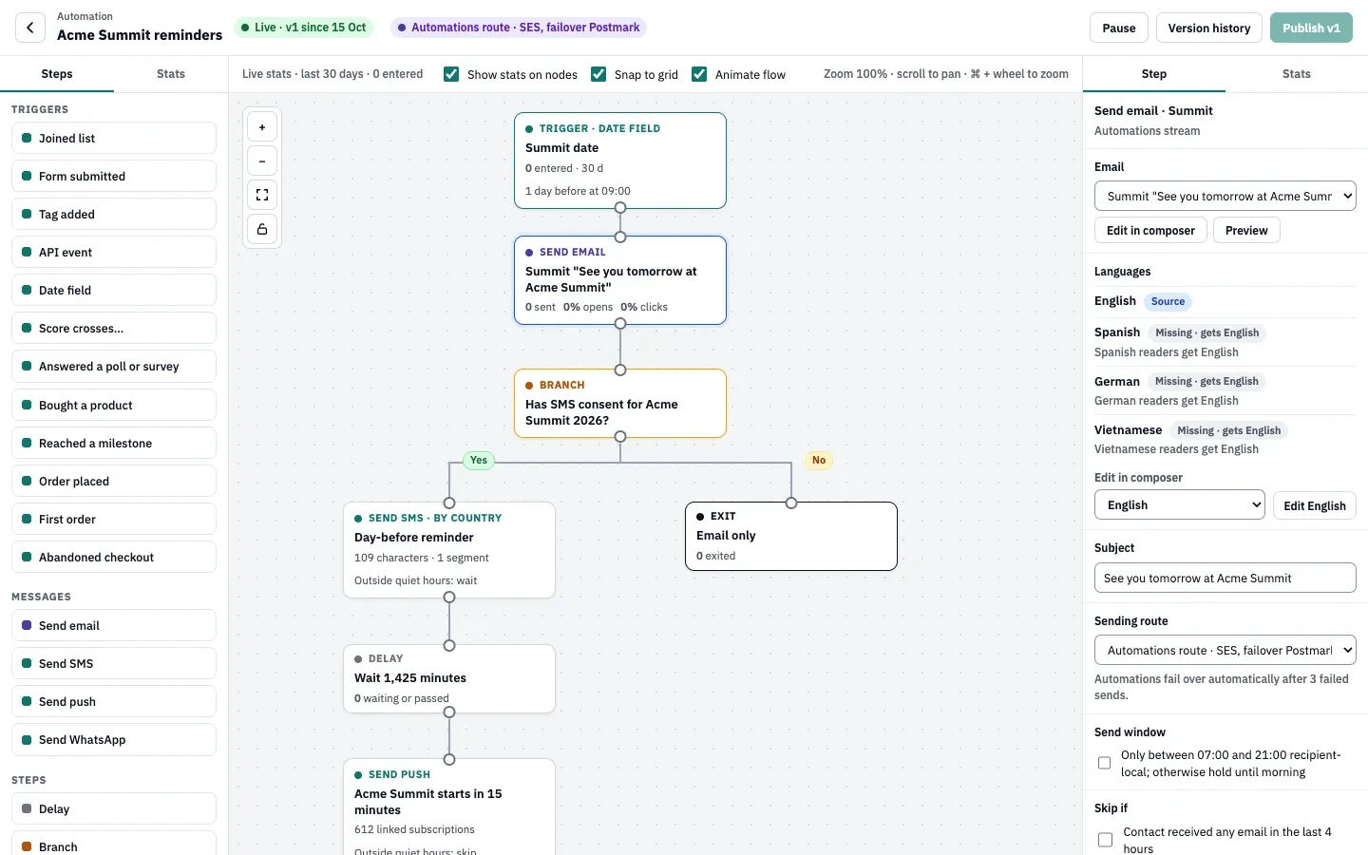Open Version history
1368x855 pixels.
click(x=1208, y=28)
